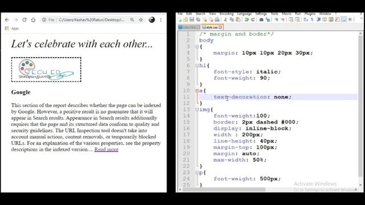Click the Google heading on the webpage
365x205 pixels.
coord(21,92)
